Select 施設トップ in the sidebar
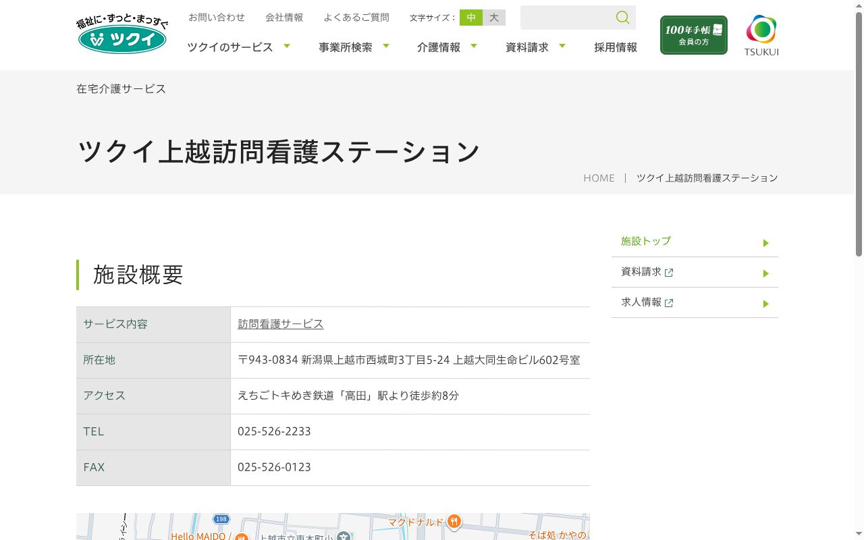This screenshot has height=540, width=864. (x=646, y=241)
